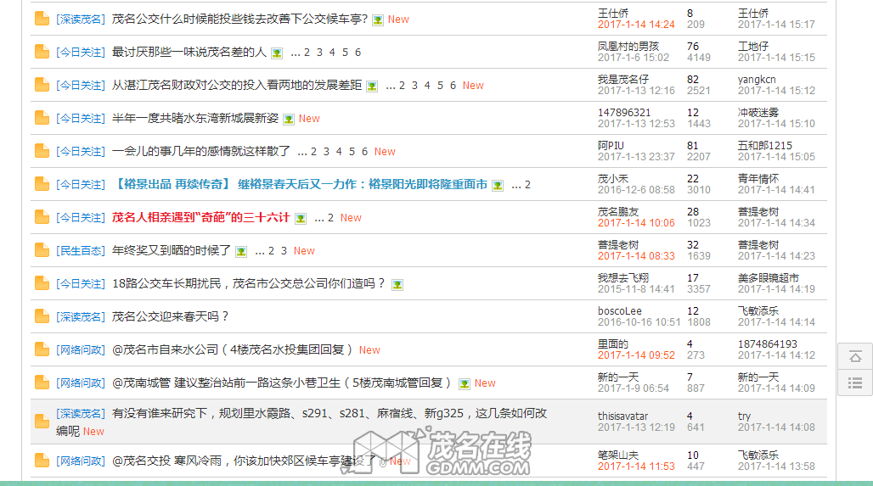Click image icon after 年终奖又到晒的时候了
The image size is (873, 486).
(241, 251)
